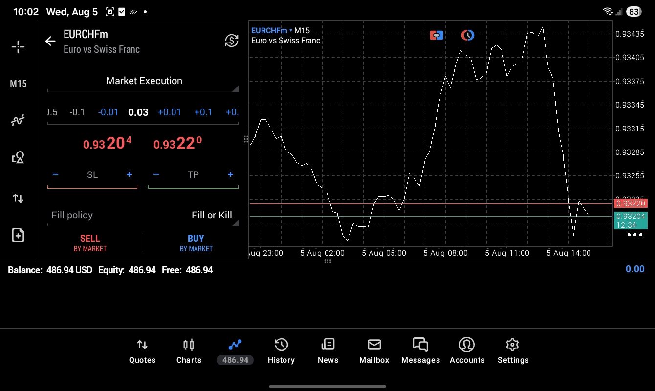This screenshot has height=391, width=655.
Task: Open the Fill or Kill policy dropdown
Action: coord(143,215)
